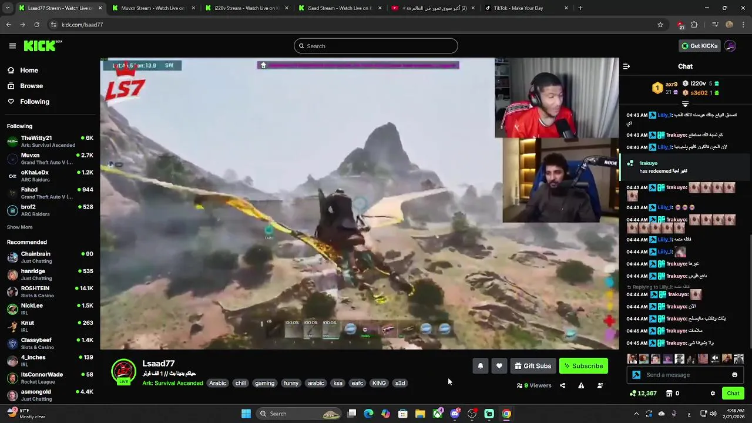Toggle follow heart for Lsaad77
This screenshot has width=752, height=423.
[499, 366]
